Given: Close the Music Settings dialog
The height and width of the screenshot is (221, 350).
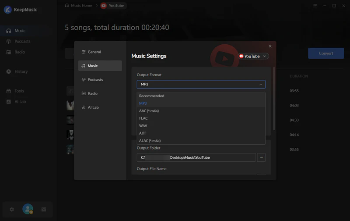Looking at the screenshot, I should click(270, 46).
